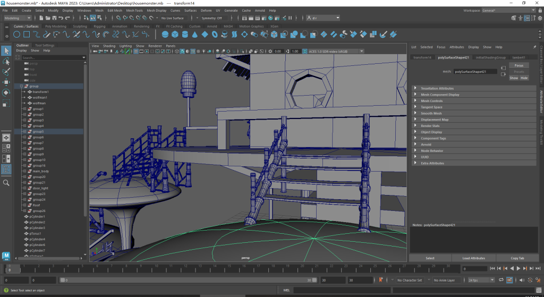
Task: Switch to the Sculpting shelf tab
Action: click(80, 27)
